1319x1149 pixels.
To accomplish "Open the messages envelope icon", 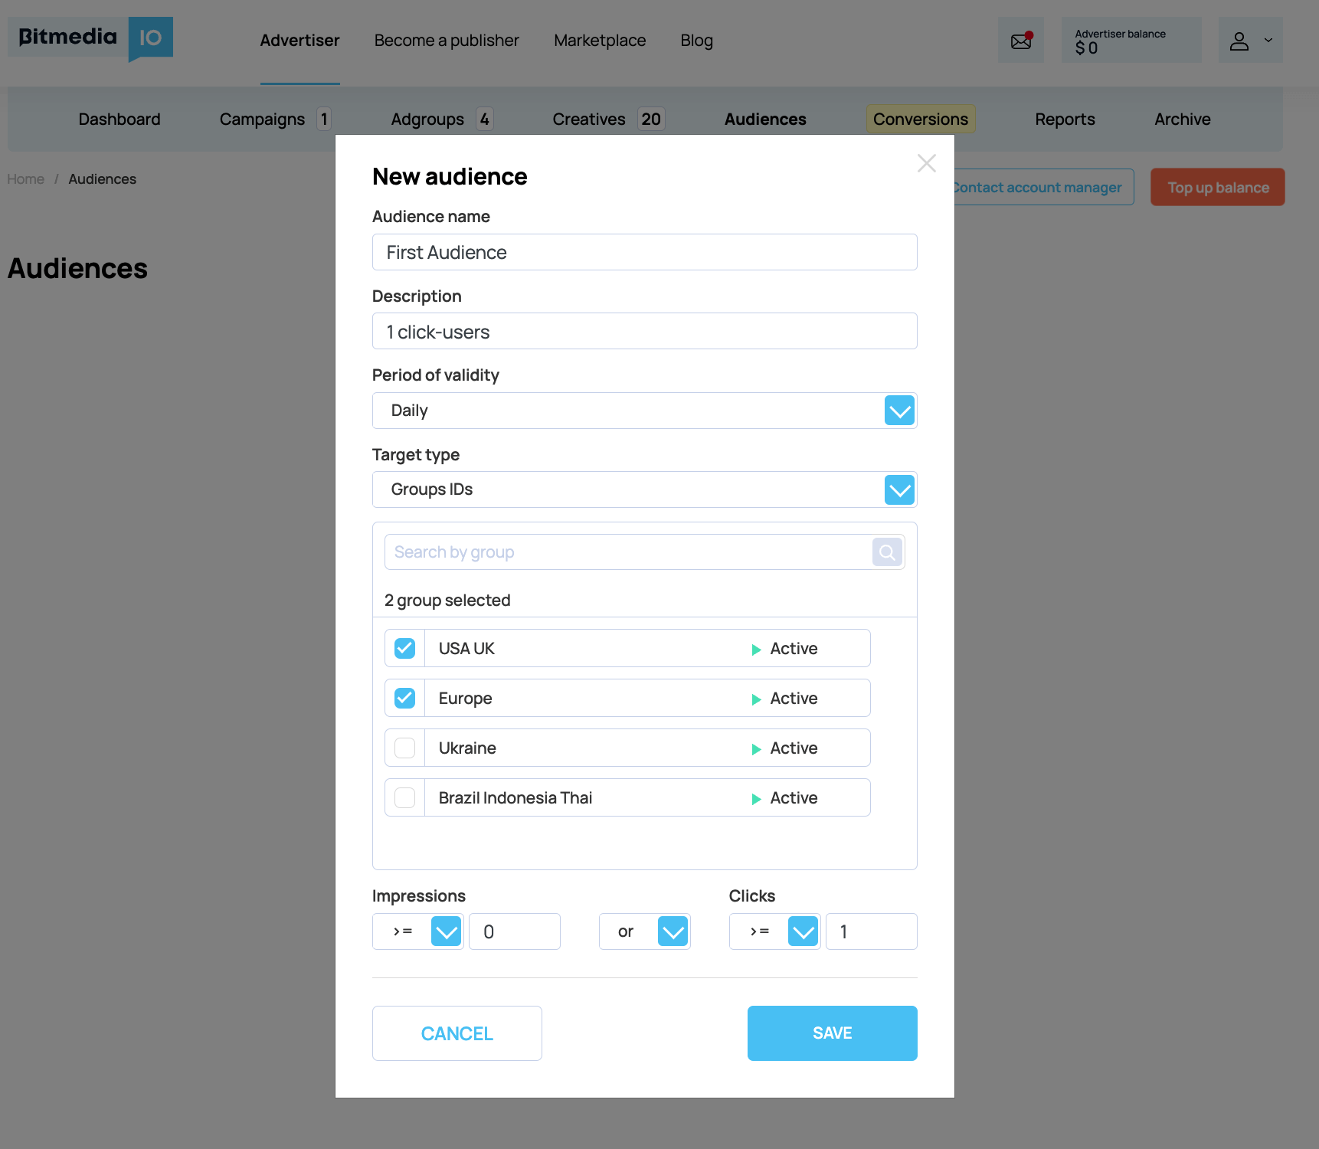I will pos(1020,40).
